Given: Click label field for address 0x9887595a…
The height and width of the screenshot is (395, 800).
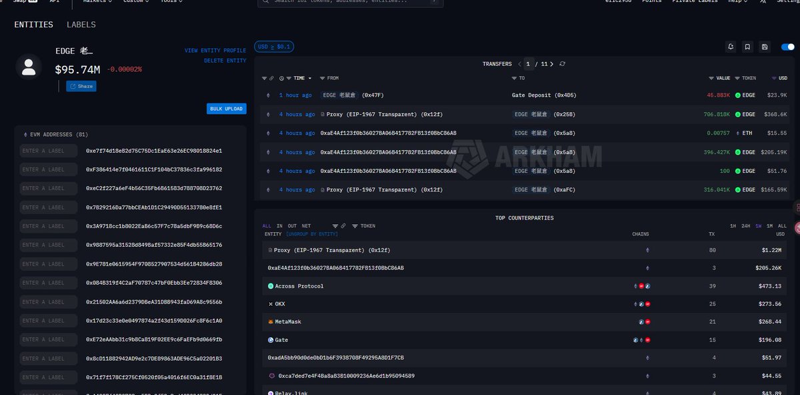Looking at the screenshot, I should pos(49,245).
